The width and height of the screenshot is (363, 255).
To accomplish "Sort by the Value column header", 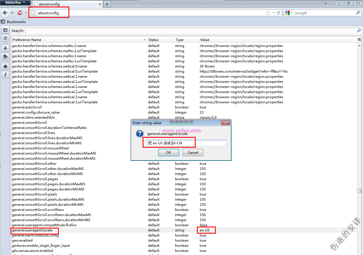I will tap(278, 40).
